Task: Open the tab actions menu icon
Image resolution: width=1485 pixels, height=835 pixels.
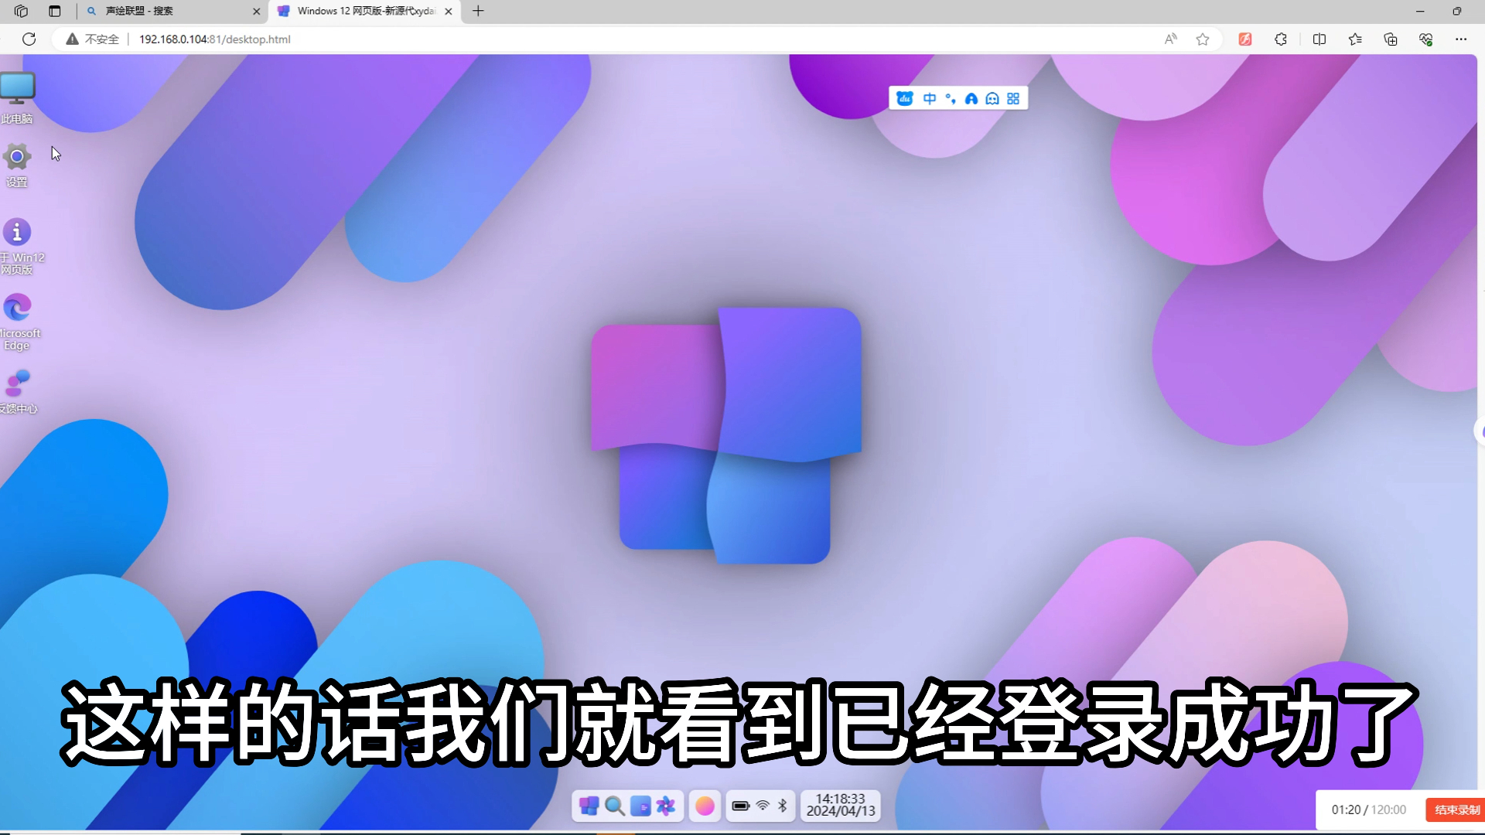Action: point(54,11)
